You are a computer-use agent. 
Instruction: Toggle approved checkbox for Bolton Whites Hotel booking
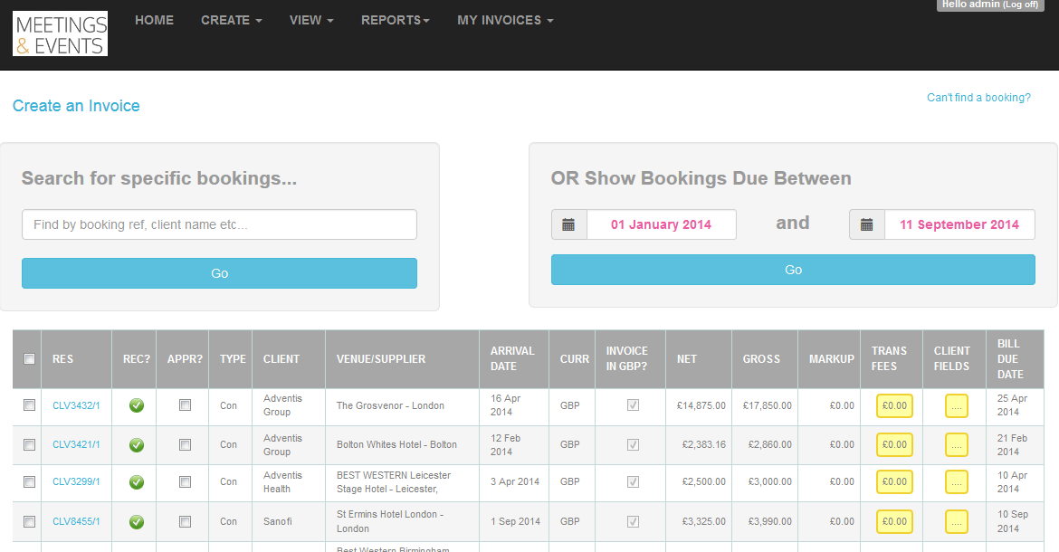click(185, 444)
